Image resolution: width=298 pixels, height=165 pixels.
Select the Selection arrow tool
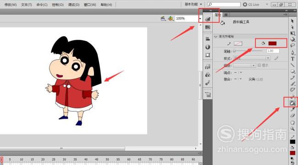292,21
